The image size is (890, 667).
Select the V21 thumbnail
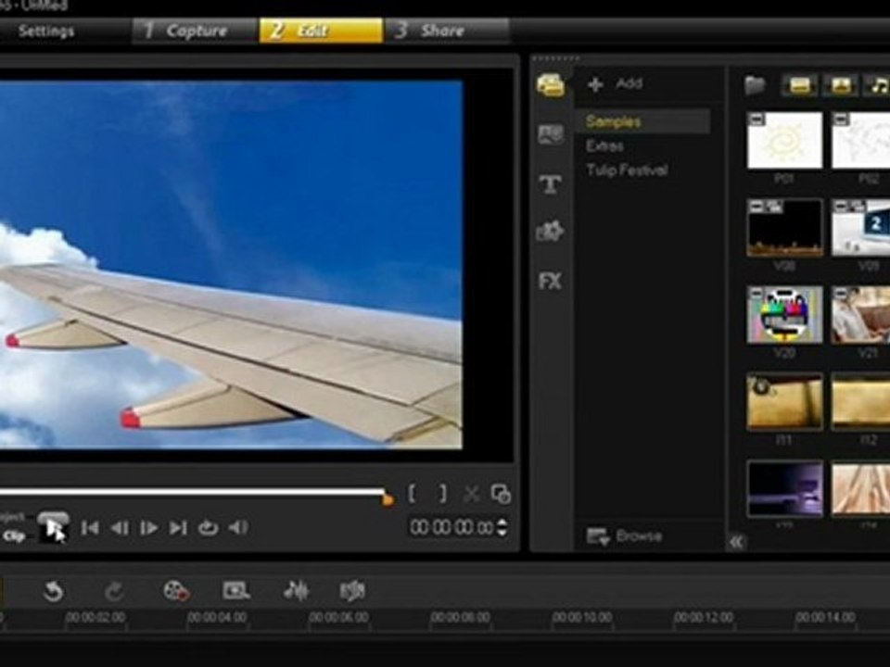coord(860,315)
